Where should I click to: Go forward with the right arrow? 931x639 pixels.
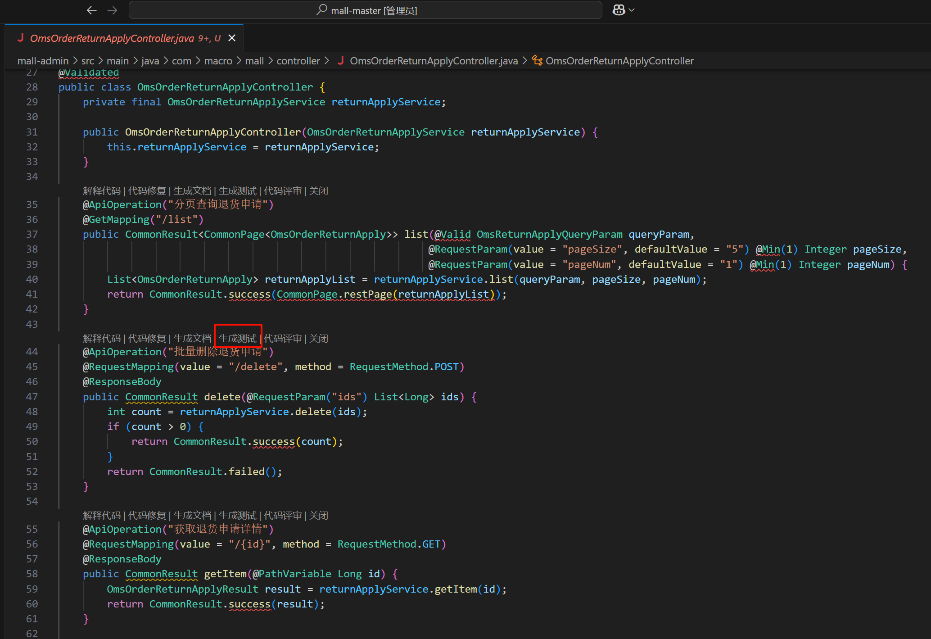(x=113, y=10)
